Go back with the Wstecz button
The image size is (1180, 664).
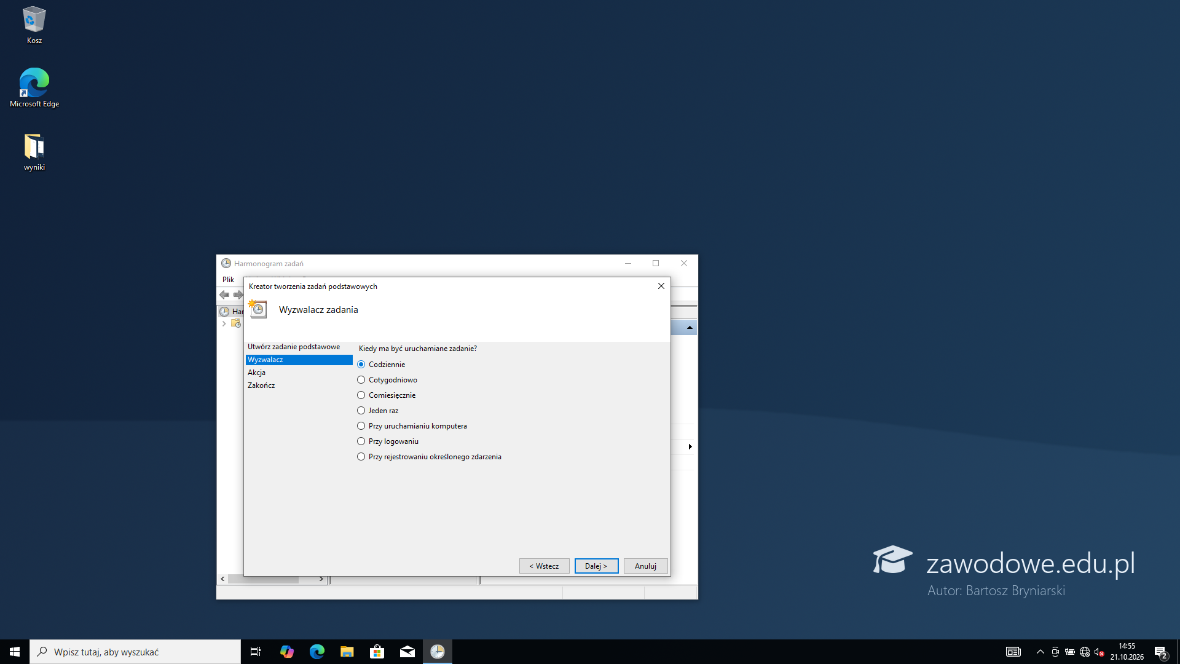[544, 566]
